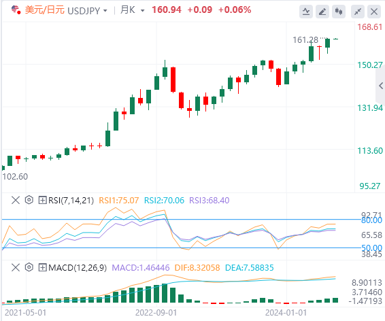Click MACD:1.46446 value
This screenshot has width=385, height=321.
point(141,268)
